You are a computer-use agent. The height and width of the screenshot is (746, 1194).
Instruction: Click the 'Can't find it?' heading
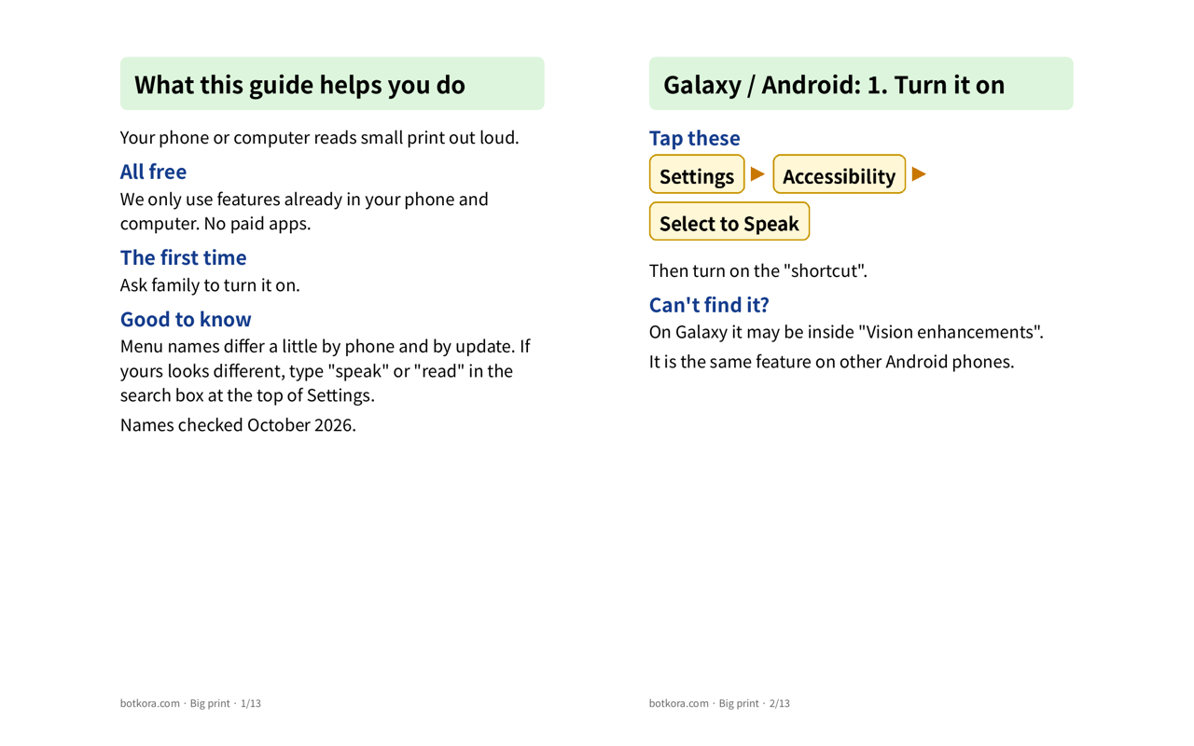[709, 305]
